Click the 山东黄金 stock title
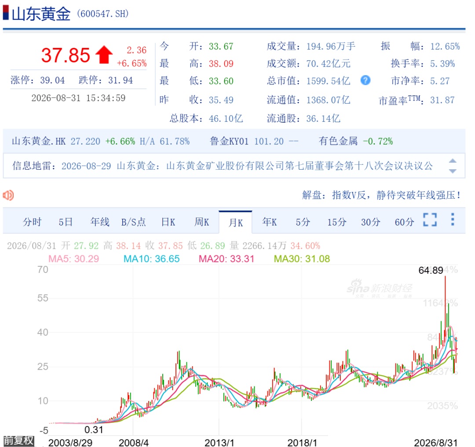Image resolution: width=475 pixels, height=447 pixels. 41,14
